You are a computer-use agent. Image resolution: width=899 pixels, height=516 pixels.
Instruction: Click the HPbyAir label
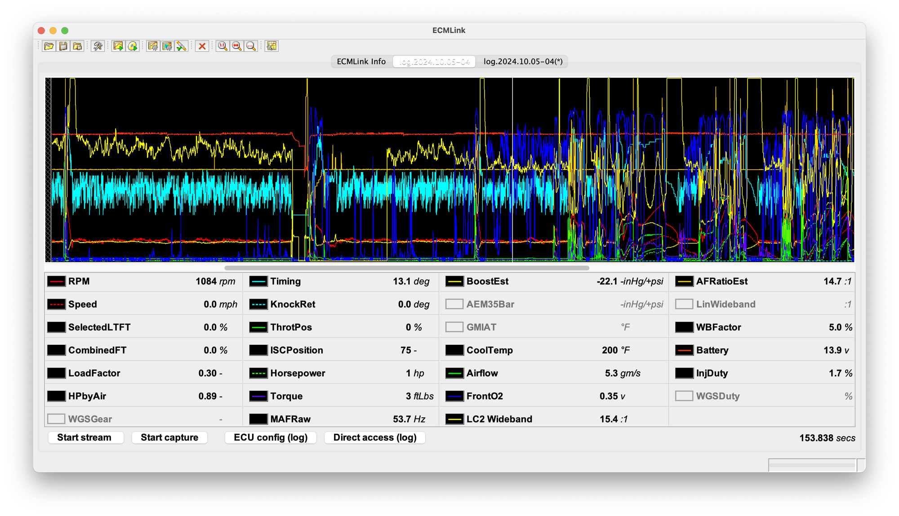(x=87, y=396)
